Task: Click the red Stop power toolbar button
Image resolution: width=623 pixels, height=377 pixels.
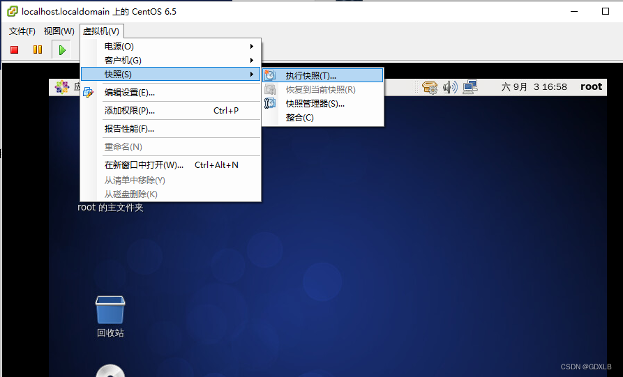Action: click(x=15, y=49)
